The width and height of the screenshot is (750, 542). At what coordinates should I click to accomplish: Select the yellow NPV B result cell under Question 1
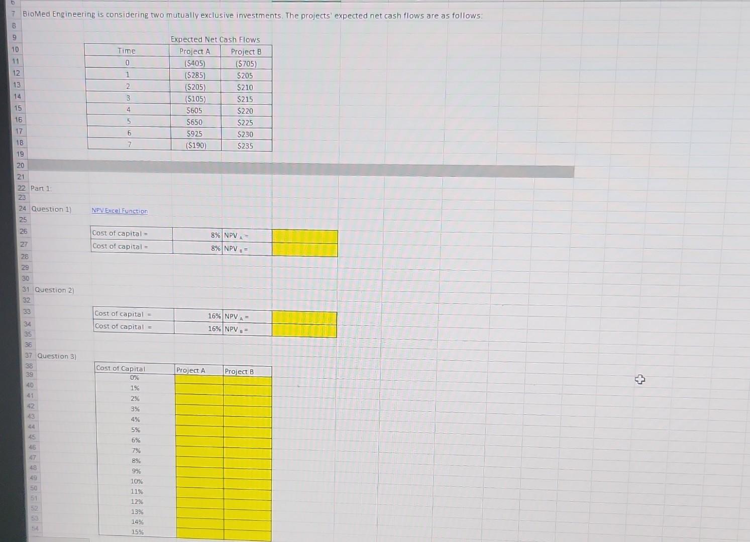(304, 248)
